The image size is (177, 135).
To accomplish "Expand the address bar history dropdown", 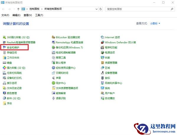I will click(x=96, y=9).
